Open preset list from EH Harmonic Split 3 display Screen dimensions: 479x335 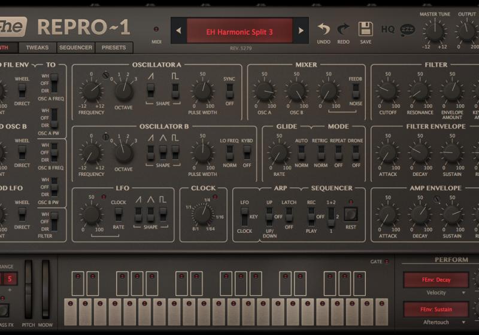(239, 31)
